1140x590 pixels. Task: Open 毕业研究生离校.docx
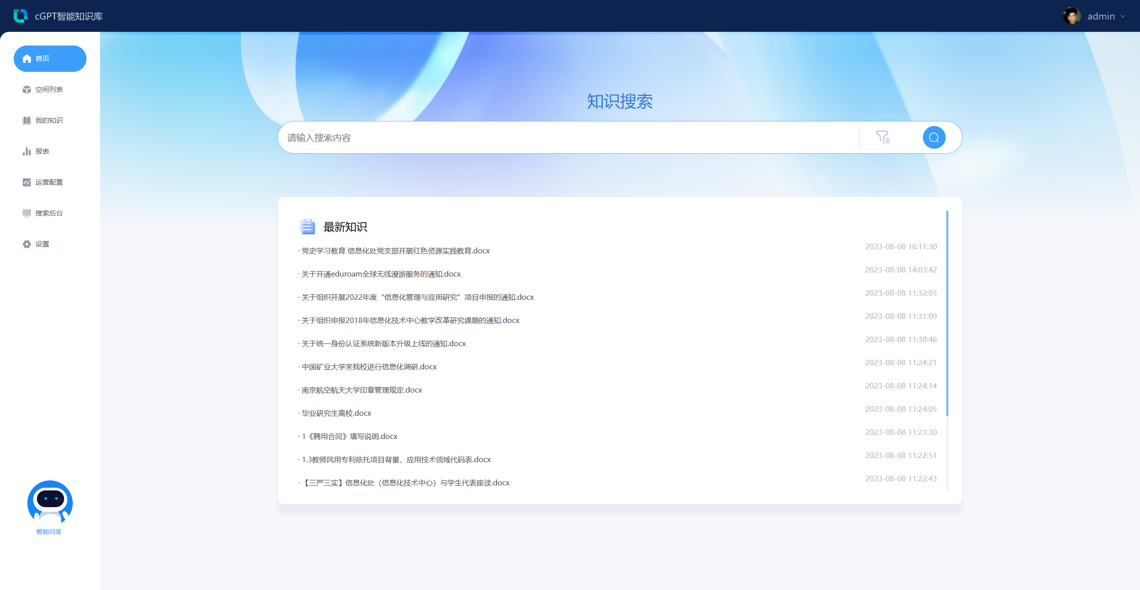click(336, 413)
